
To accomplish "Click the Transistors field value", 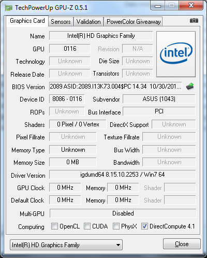I will 138,74.
